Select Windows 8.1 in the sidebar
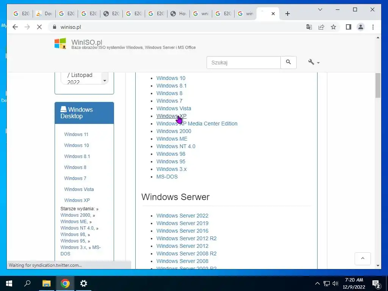 pyautogui.click(x=77, y=156)
